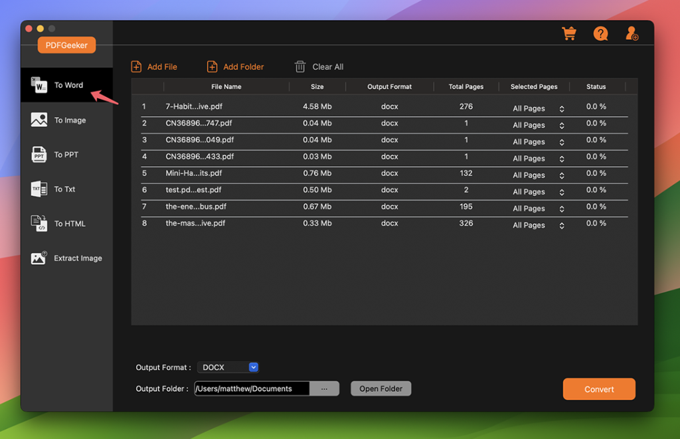680x439 pixels.
Task: Click the PDFGeeker logo badge
Action: pos(67,45)
